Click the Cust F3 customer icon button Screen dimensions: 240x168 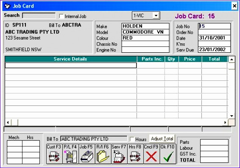(54, 154)
